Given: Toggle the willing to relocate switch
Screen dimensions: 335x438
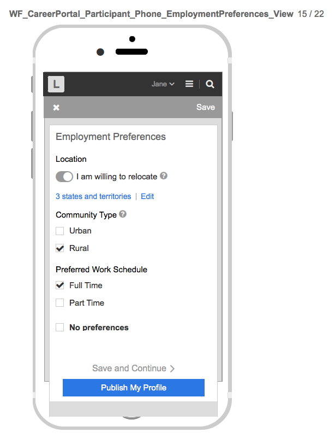Looking at the screenshot, I should tap(64, 177).
